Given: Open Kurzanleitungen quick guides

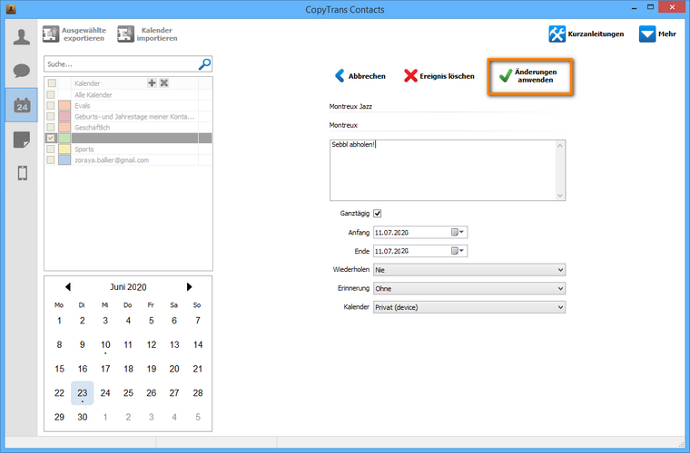Looking at the screenshot, I should pos(586,34).
